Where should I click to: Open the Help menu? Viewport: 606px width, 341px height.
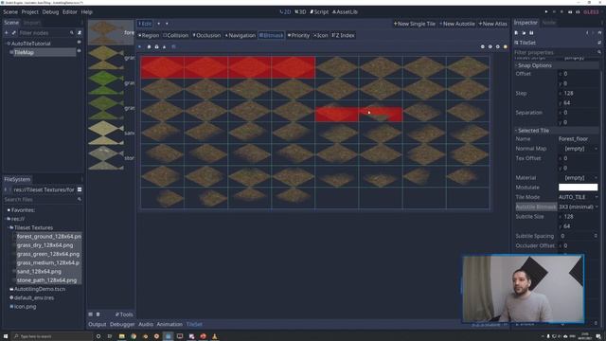coord(86,12)
